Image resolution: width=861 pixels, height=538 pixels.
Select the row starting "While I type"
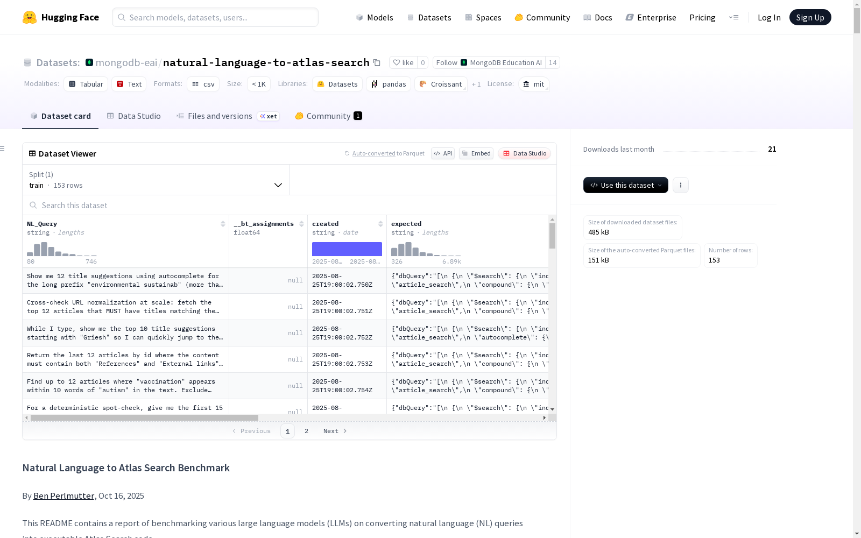[x=286, y=333]
